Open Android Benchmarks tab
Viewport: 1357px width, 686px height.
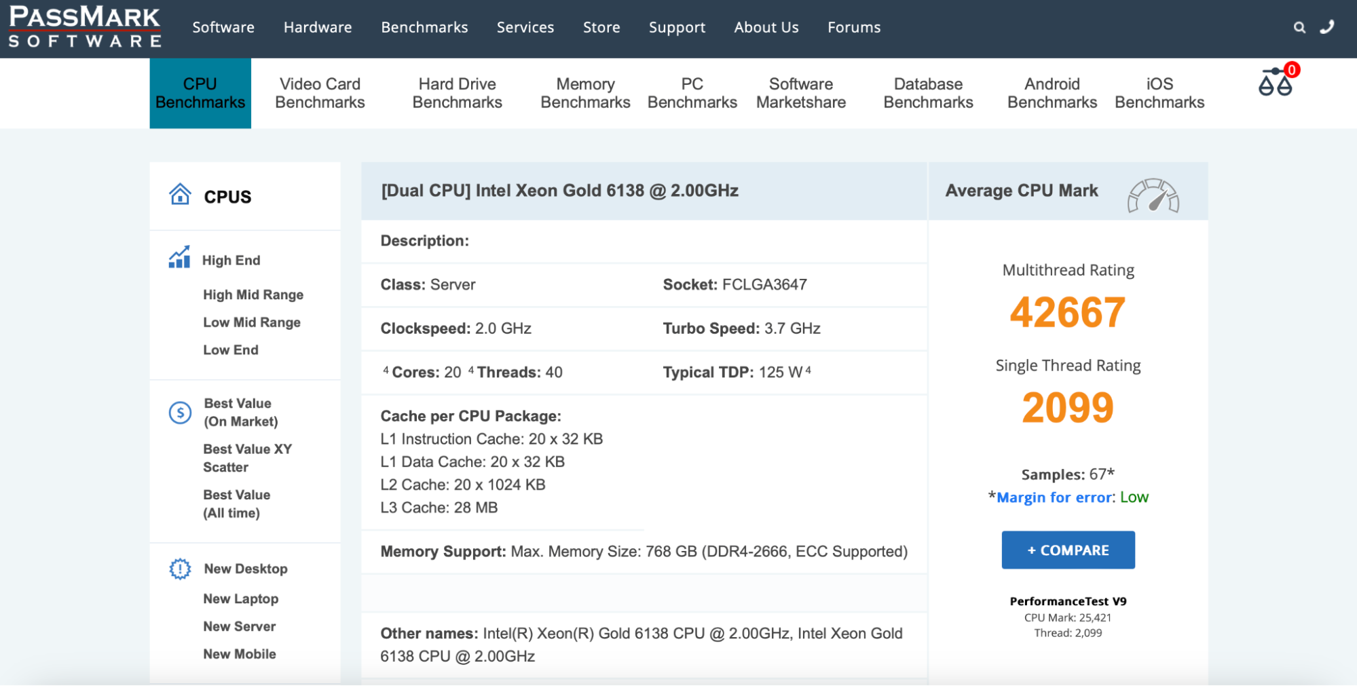(x=1052, y=93)
